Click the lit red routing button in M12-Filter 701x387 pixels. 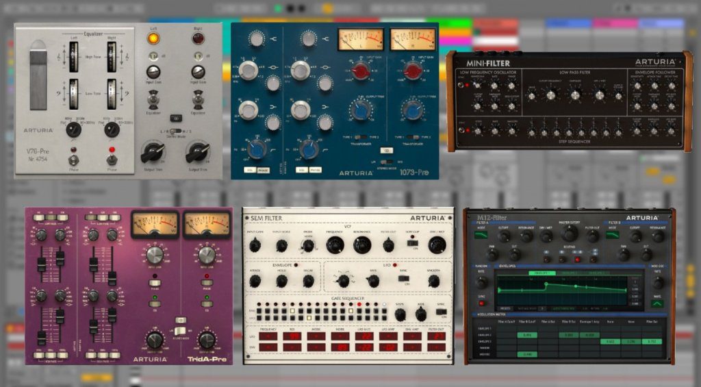[577, 259]
